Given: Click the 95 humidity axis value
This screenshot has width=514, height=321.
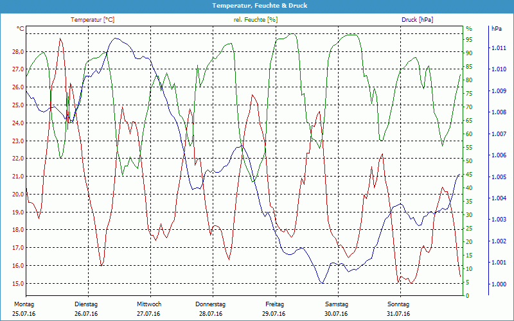Looking at the screenshot, I should (x=469, y=40).
